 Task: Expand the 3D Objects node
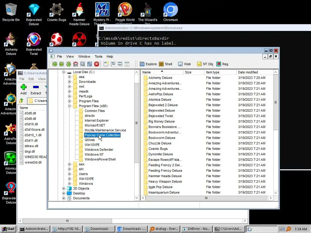click(63, 188)
